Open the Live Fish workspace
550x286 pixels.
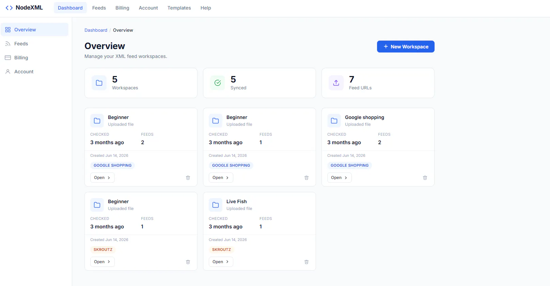tap(221, 262)
